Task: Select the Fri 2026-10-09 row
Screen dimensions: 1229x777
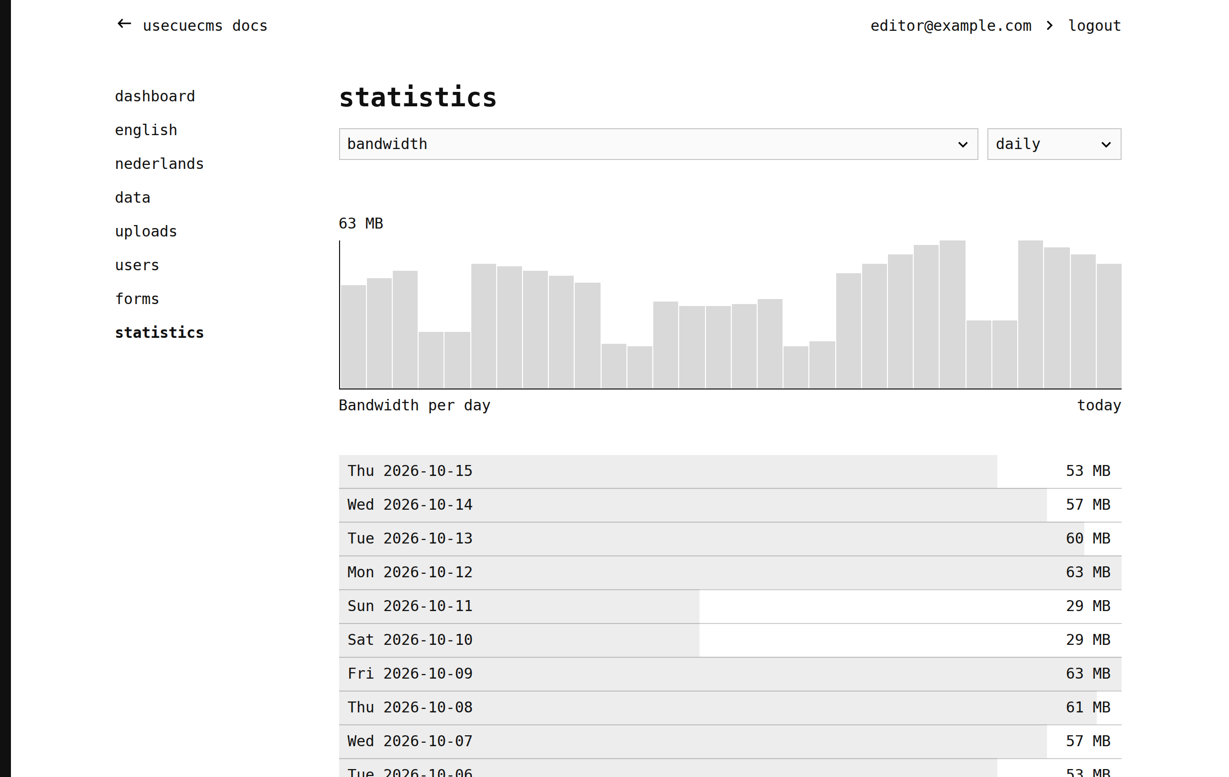Action: coord(730,674)
